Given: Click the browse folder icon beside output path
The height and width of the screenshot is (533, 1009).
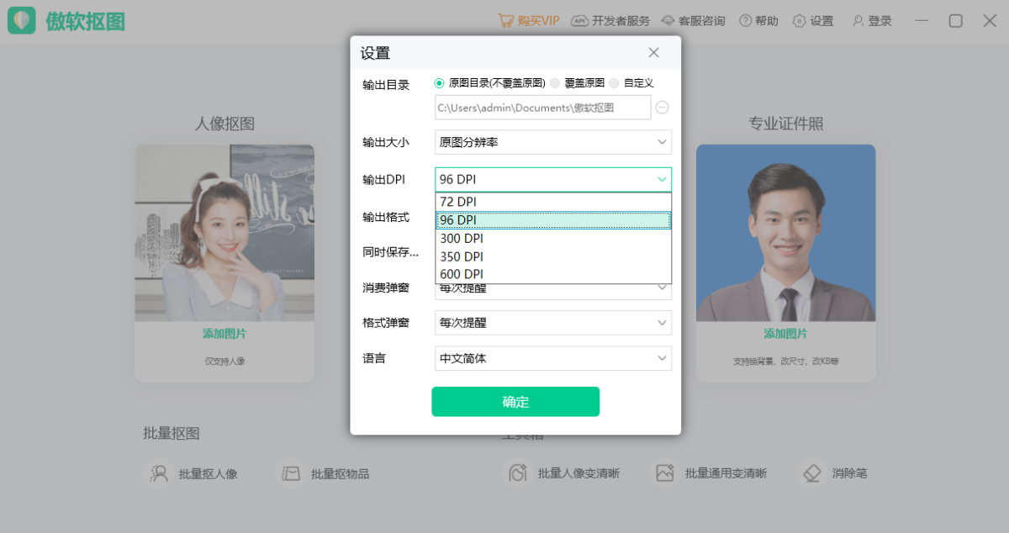Looking at the screenshot, I should coord(662,108).
